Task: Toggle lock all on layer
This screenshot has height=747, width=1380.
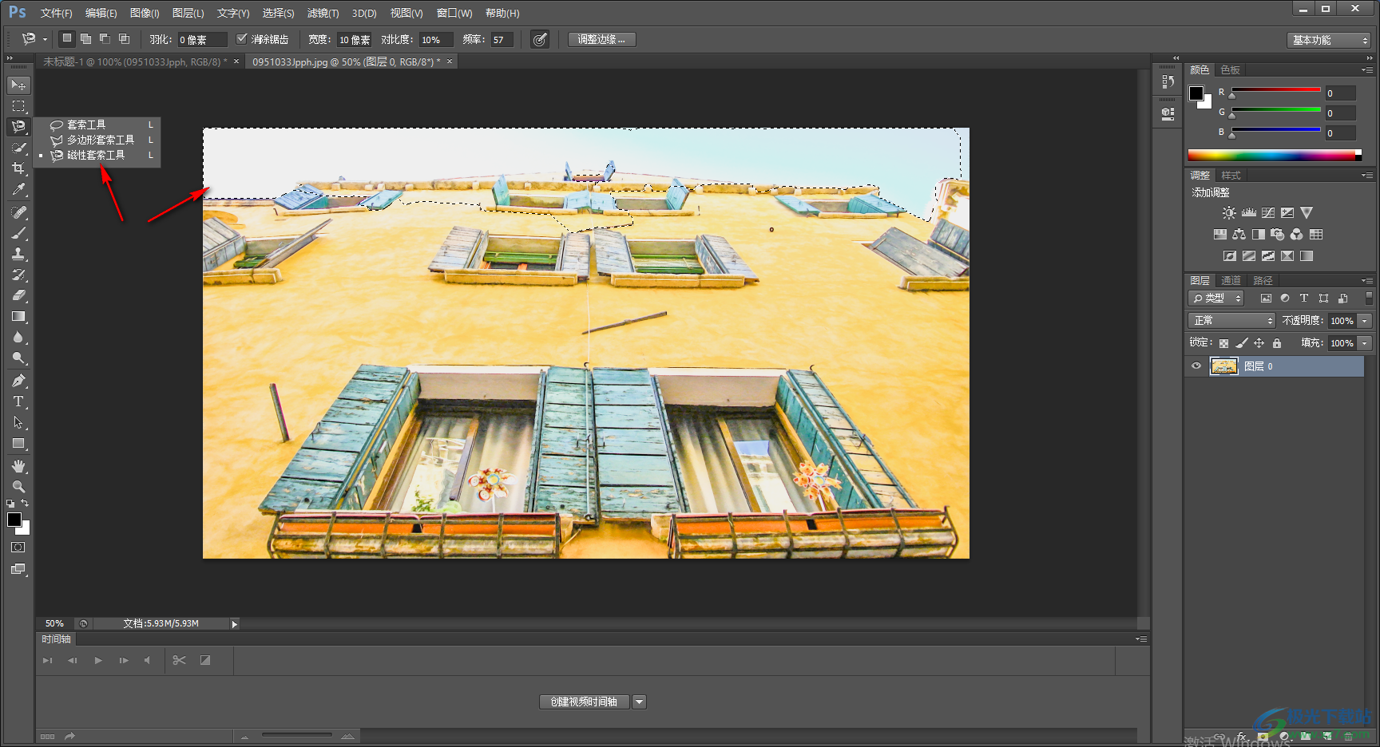Action: [x=1277, y=343]
